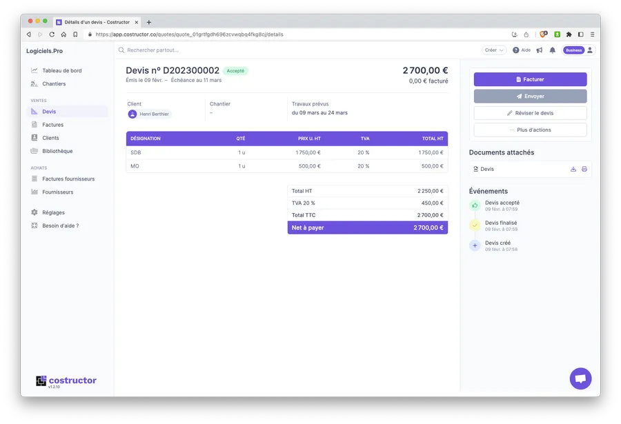Open the browser extensions puzzle icon
621x424 pixels.
(569, 34)
